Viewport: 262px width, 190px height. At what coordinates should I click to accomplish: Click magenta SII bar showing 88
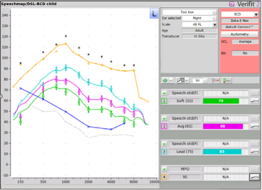click(223, 127)
